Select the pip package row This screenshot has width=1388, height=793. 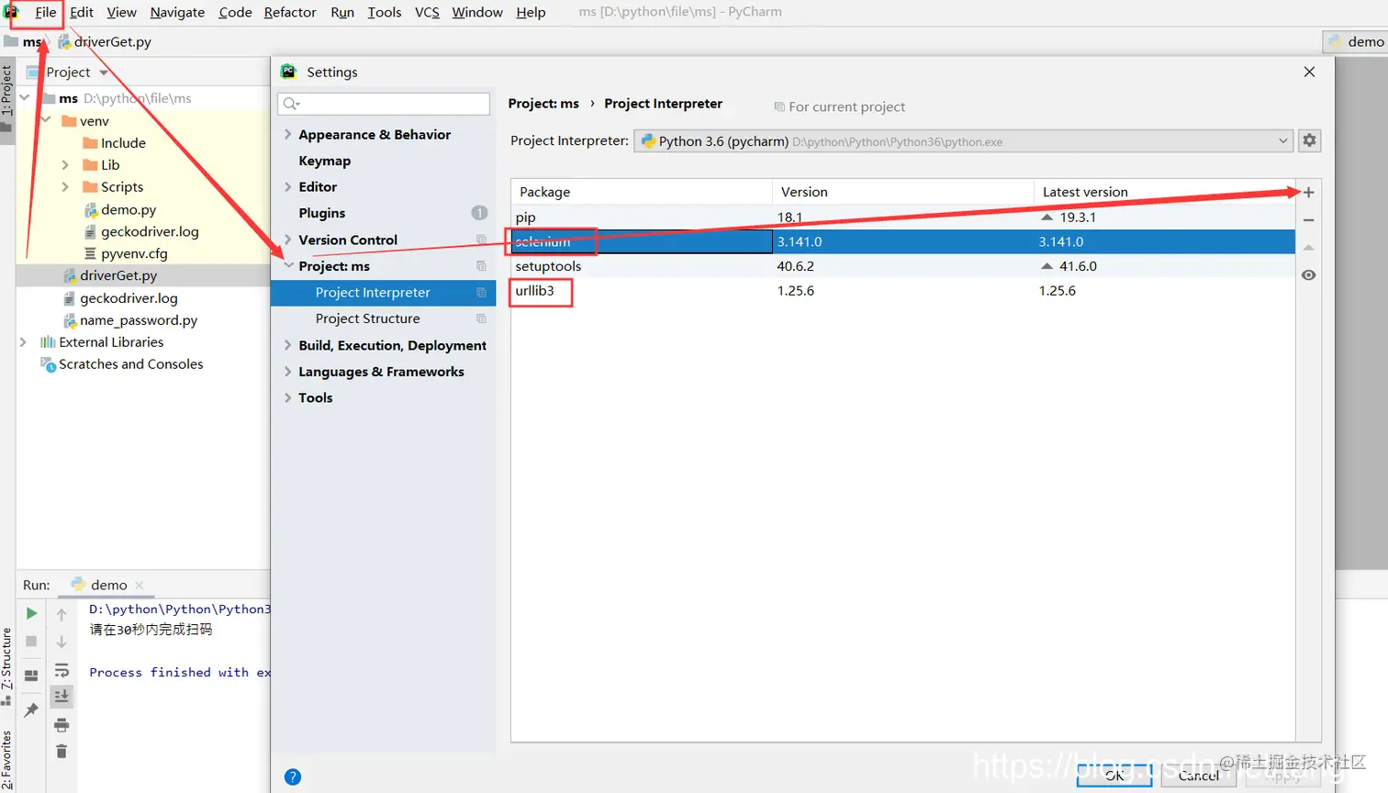coord(902,218)
